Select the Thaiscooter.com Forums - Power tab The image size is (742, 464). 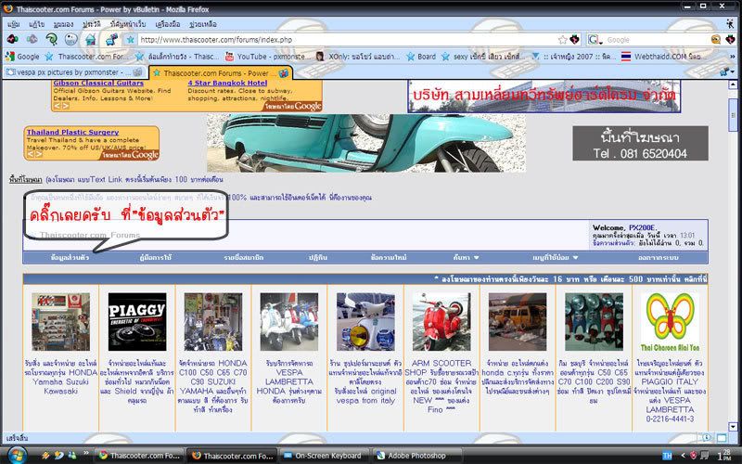tap(221, 73)
